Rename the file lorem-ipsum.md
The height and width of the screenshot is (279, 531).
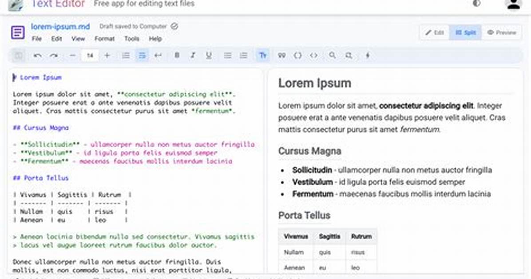(60, 27)
